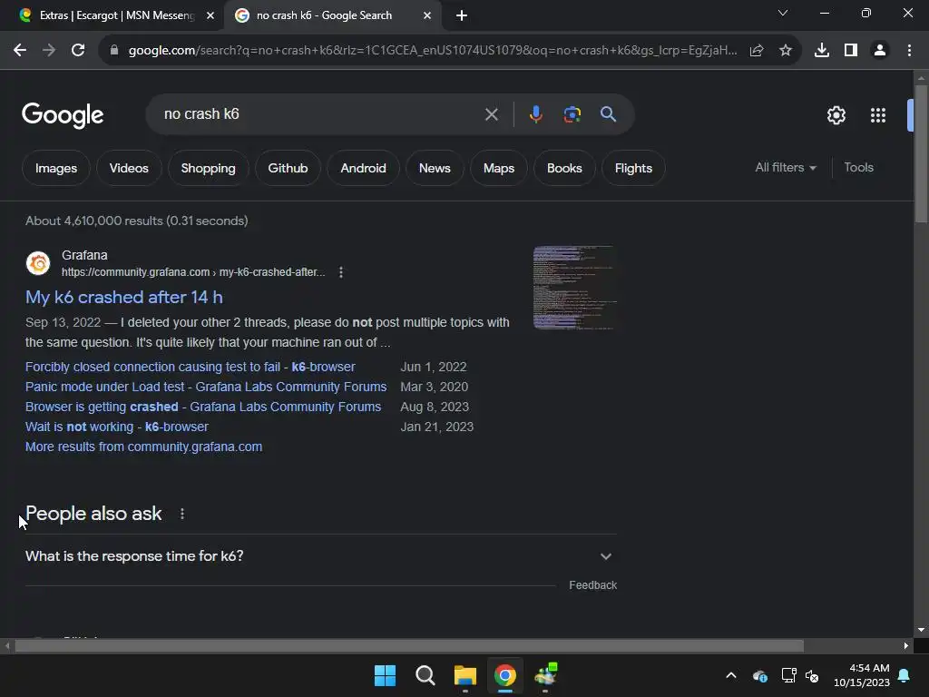Image resolution: width=929 pixels, height=697 pixels.
Task: Open Windows taskbar search
Action: (425, 675)
